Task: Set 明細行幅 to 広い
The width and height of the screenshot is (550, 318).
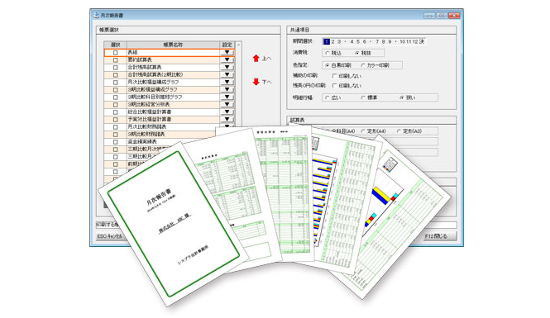Action: pyautogui.click(x=332, y=97)
